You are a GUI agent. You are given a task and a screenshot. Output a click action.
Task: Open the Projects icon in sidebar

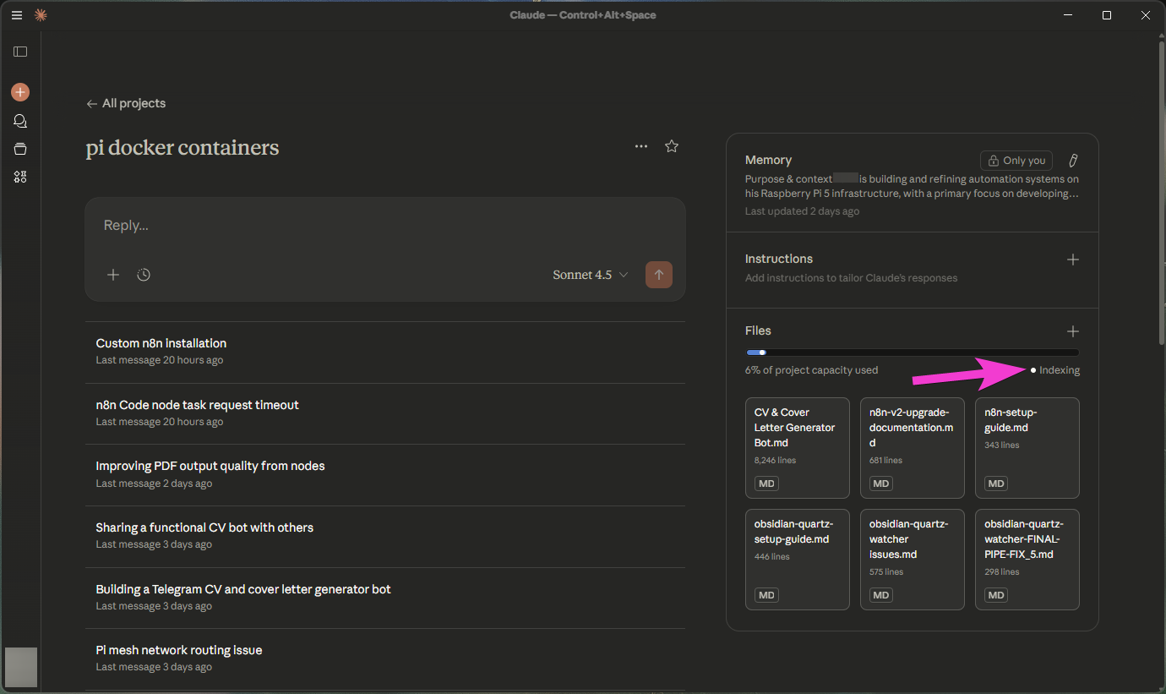[20, 149]
